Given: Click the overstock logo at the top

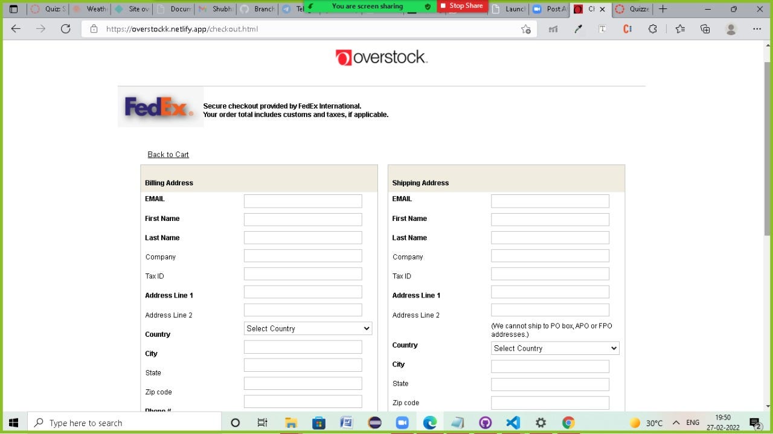Looking at the screenshot, I should point(381,57).
